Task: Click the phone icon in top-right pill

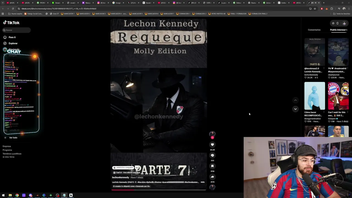Action: pos(337,23)
